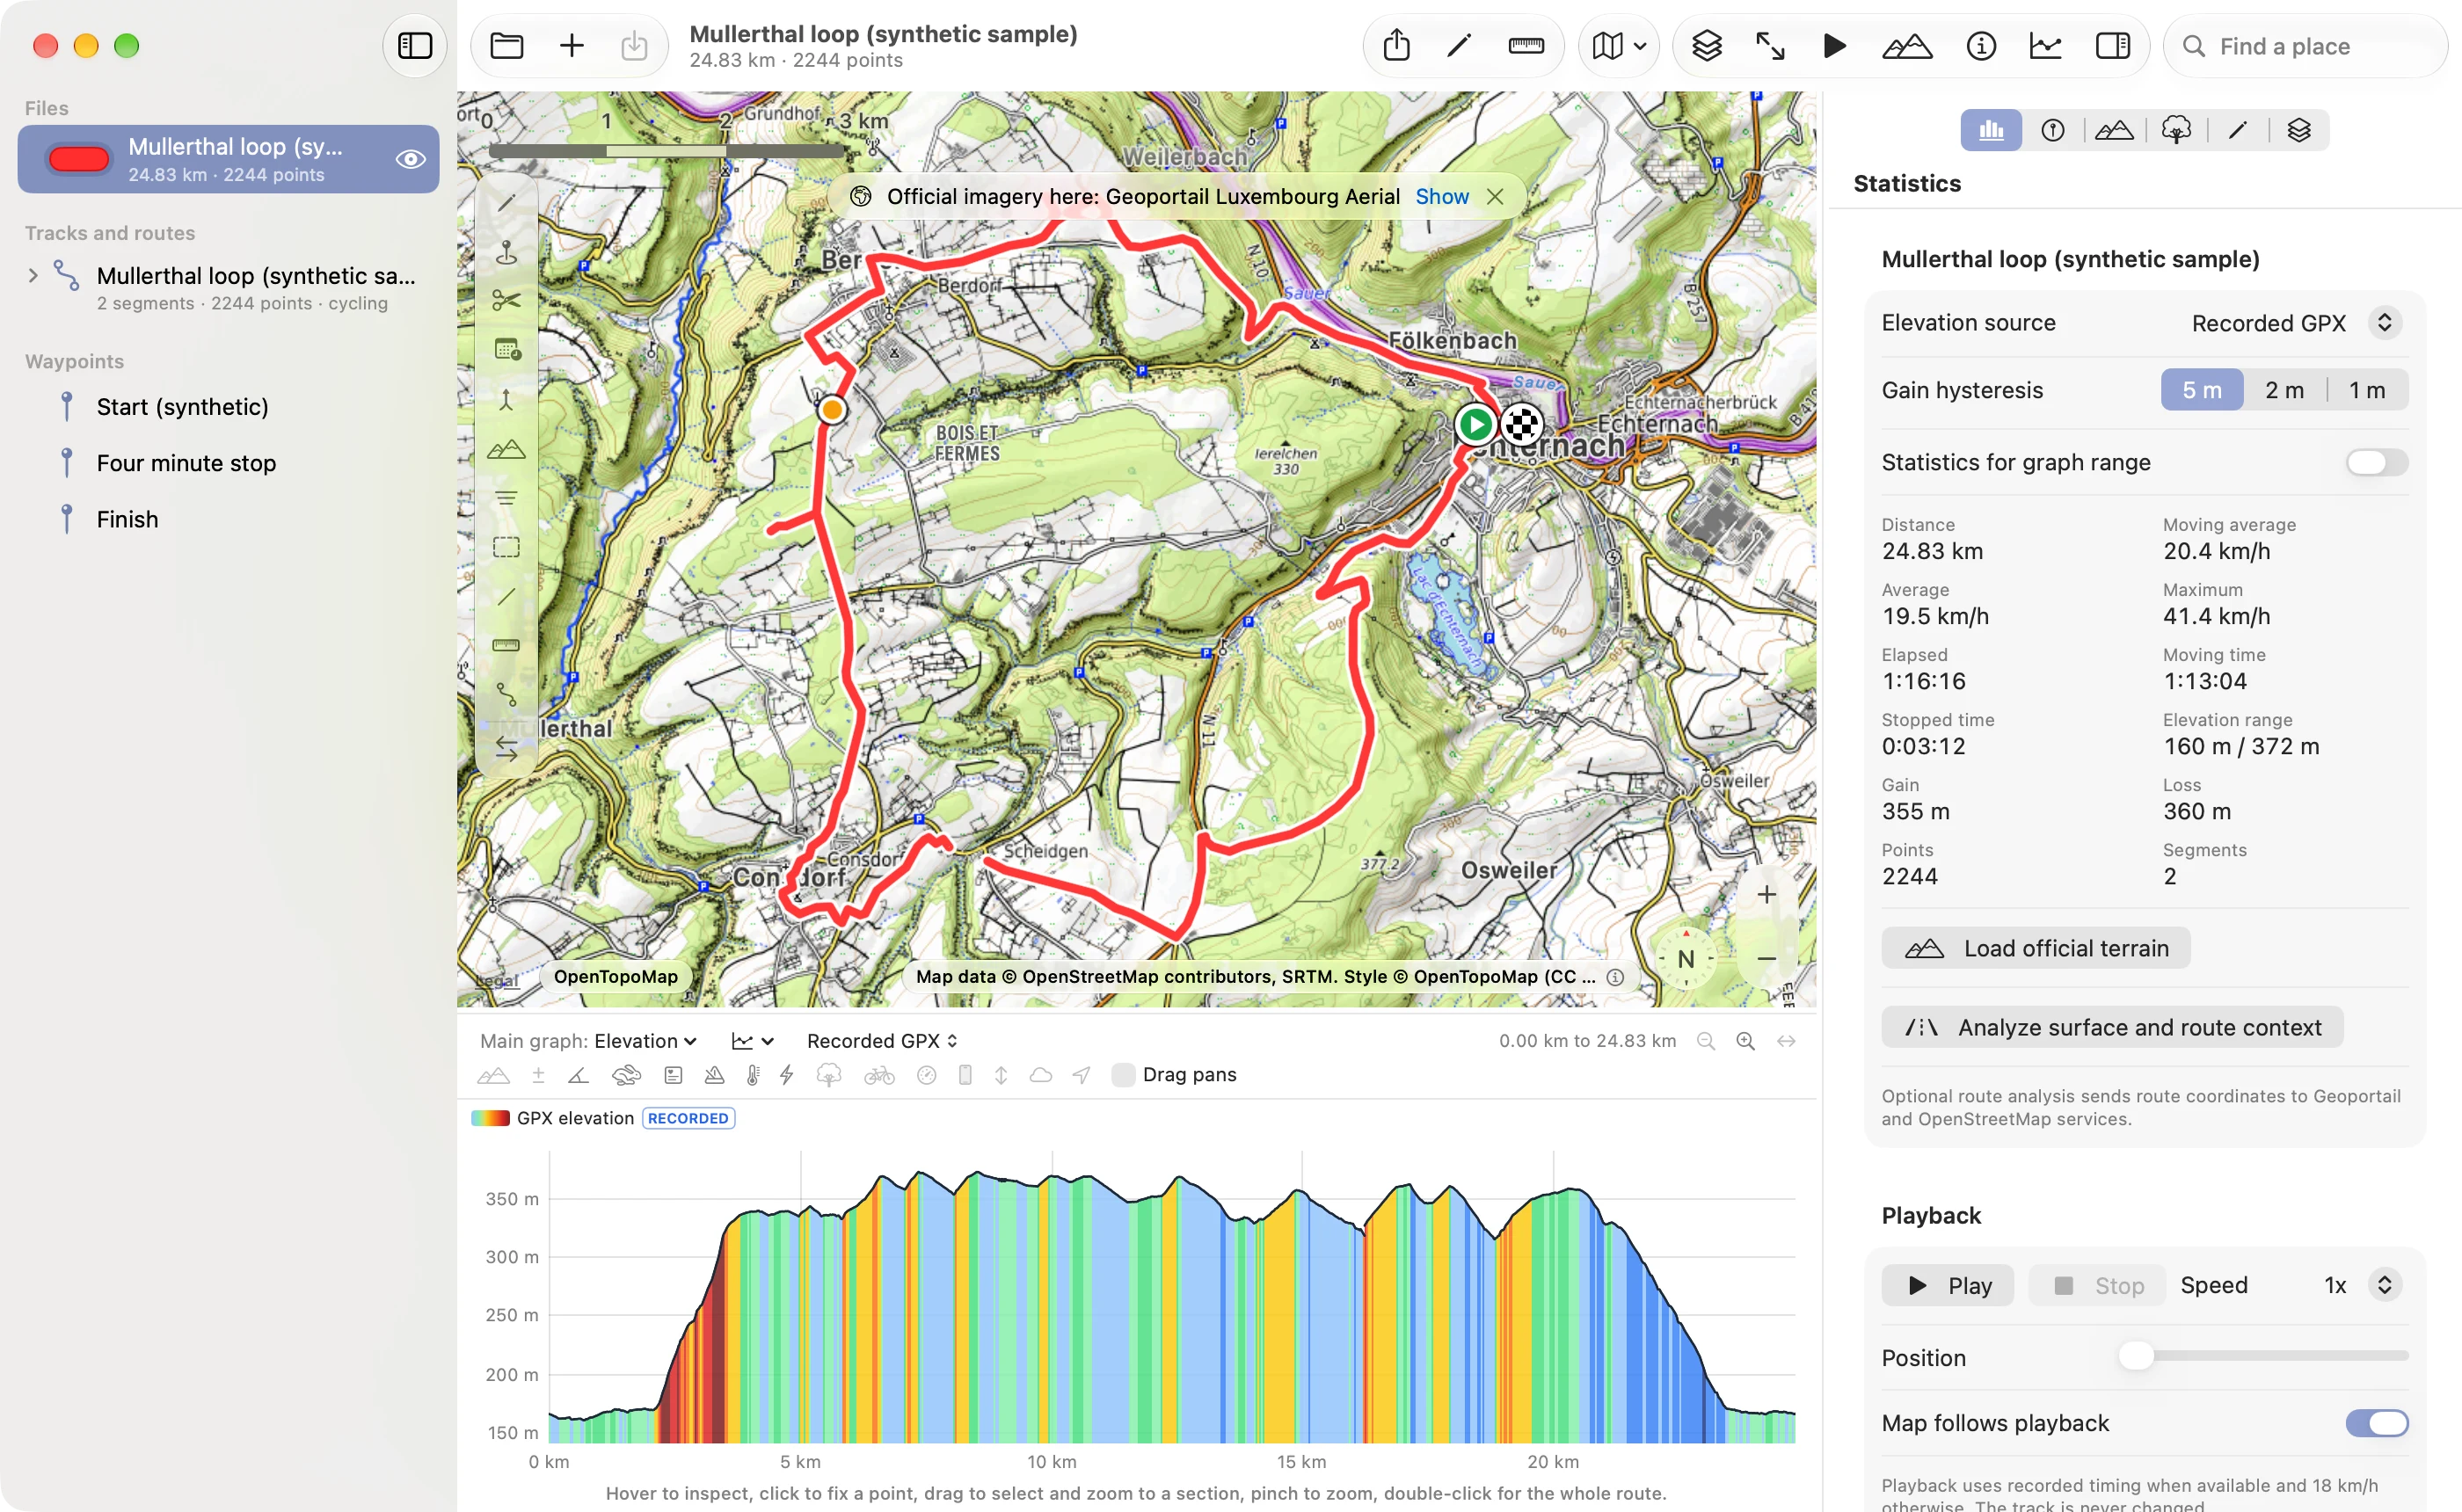Select 5 m gain hysteresis option
Screen dimensions: 2462x1512
[x=2201, y=390]
